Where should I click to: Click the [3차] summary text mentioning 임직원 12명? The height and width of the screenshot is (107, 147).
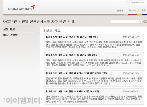pyautogui.click(x=94, y=63)
